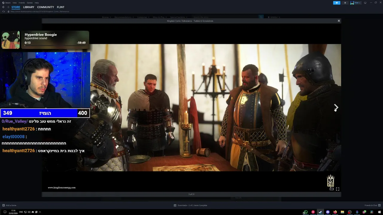383x215 pixels.
Task: Click the Downloads icon in the bottom bar
Action: pyautogui.click(x=175, y=205)
